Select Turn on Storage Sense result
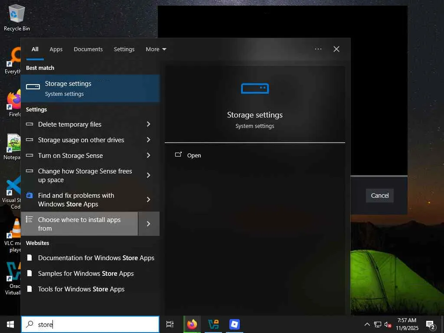444x333 pixels. 80,155
